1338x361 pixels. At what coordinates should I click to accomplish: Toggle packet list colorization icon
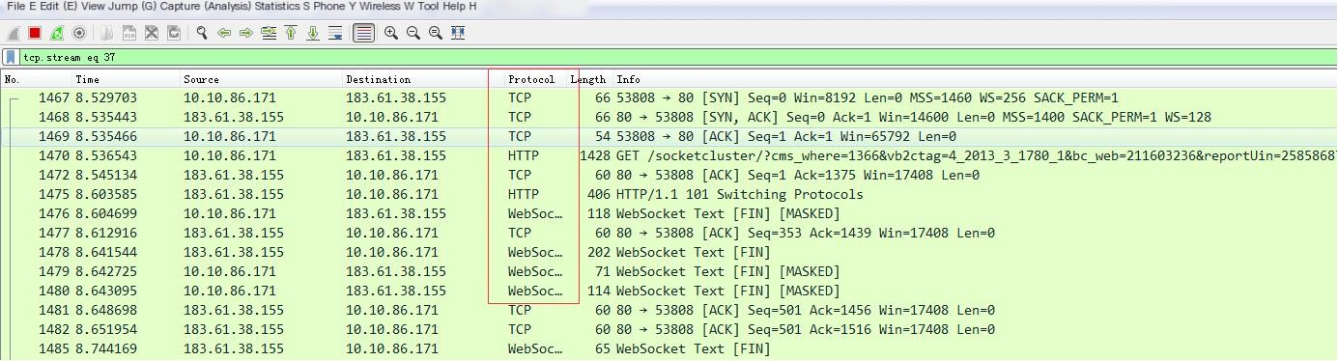pos(363,33)
